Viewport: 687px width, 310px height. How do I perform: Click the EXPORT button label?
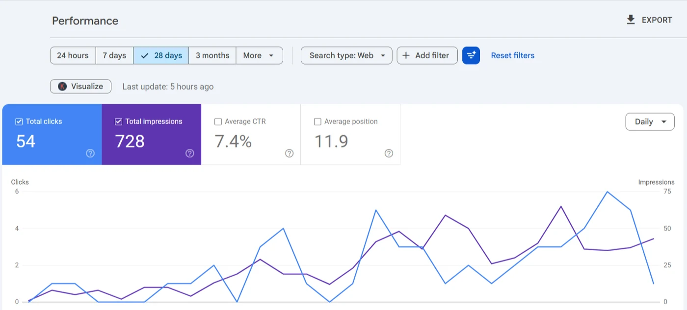tap(657, 20)
